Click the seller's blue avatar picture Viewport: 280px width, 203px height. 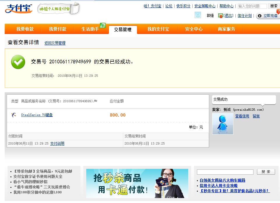pyautogui.click(x=223, y=124)
